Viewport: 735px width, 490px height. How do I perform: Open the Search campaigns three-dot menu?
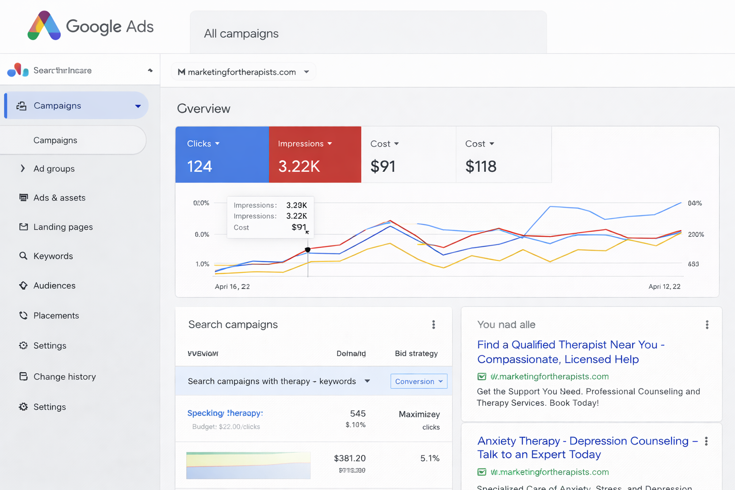click(x=434, y=324)
